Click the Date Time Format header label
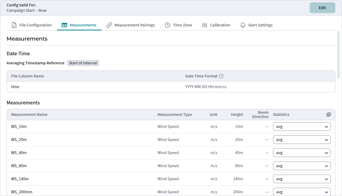This screenshot has height=196, width=342. tap(201, 76)
